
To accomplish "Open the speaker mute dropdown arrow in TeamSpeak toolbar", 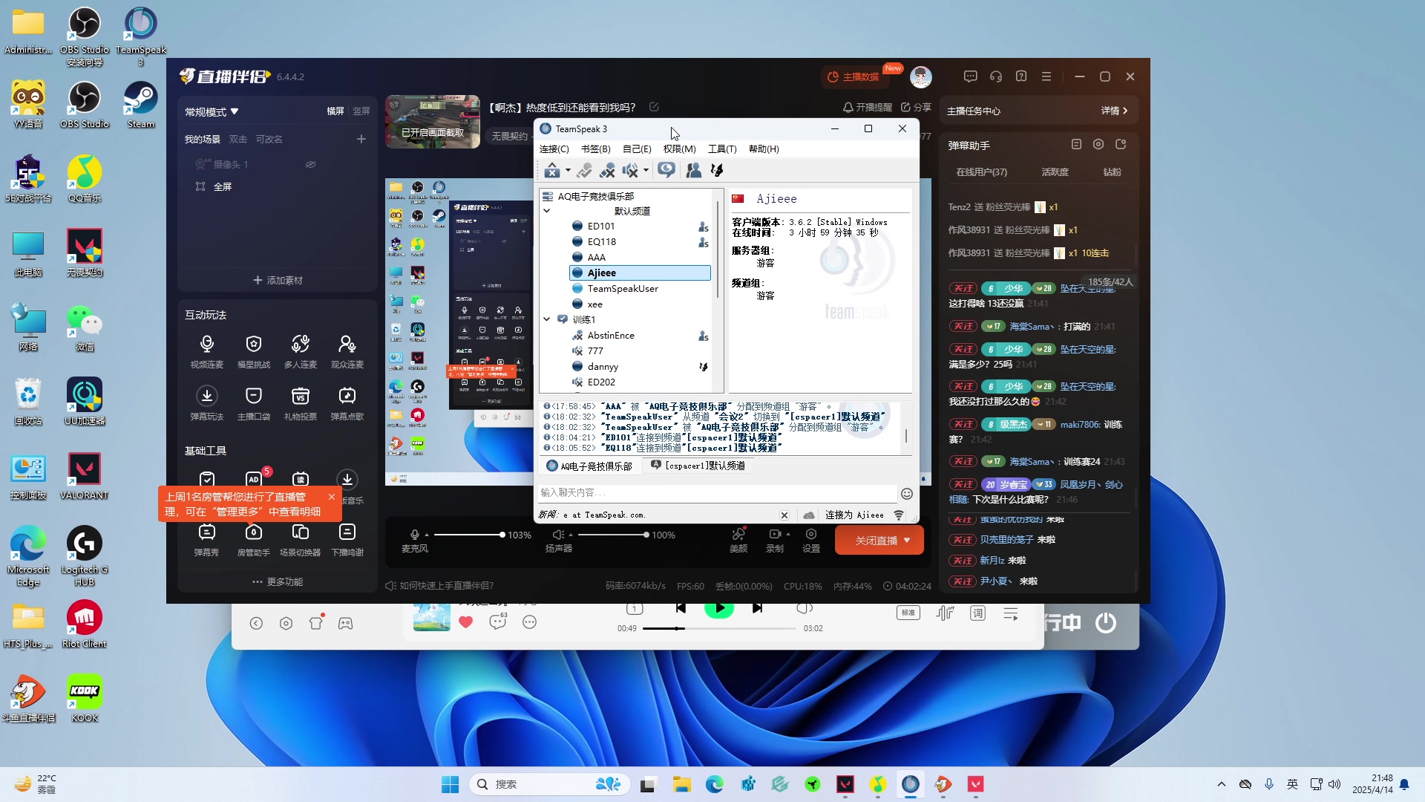I will pos(646,171).
